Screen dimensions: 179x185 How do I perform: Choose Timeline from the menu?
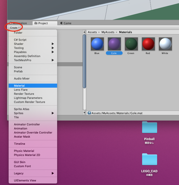click(33, 144)
